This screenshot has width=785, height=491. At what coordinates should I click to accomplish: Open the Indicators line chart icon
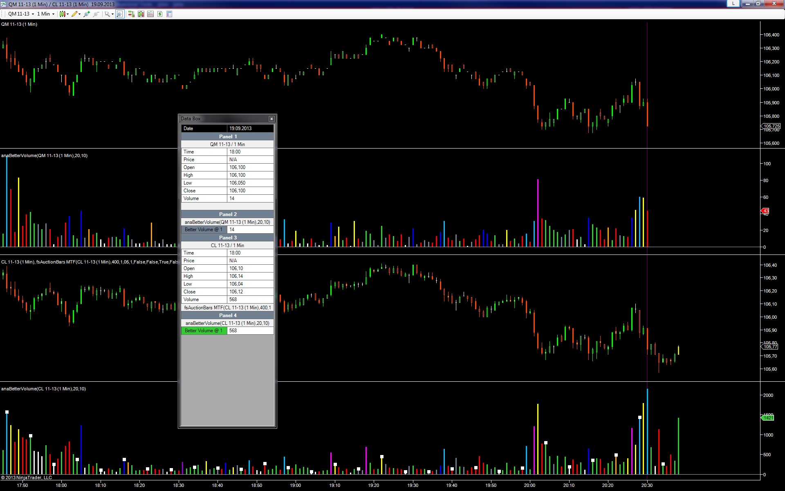[x=150, y=14]
